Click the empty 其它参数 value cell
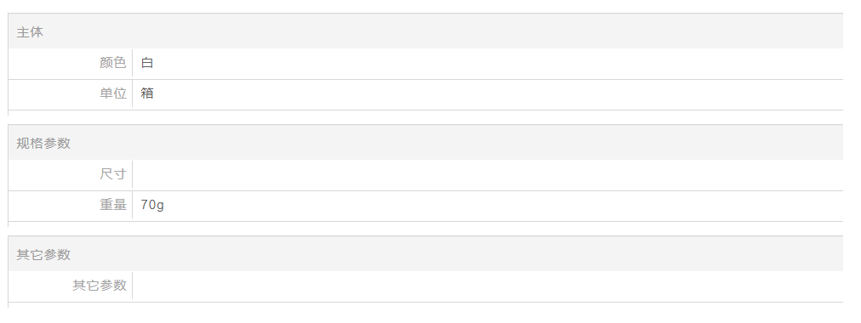This screenshot has height=323, width=861. (488, 286)
